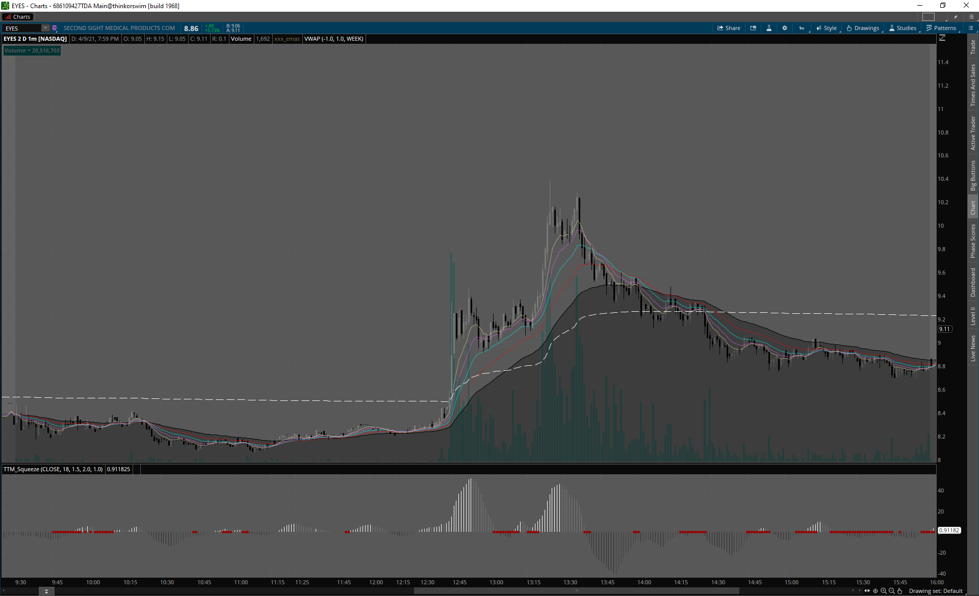Click the chart expand arrows icon
979x596 pixels.
click(867, 591)
